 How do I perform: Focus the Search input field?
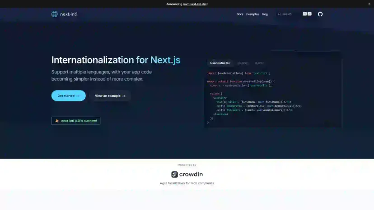289,14
